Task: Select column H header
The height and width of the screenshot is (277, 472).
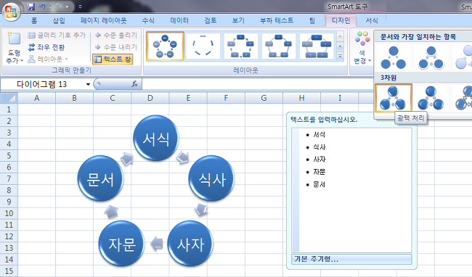Action: coord(301,98)
